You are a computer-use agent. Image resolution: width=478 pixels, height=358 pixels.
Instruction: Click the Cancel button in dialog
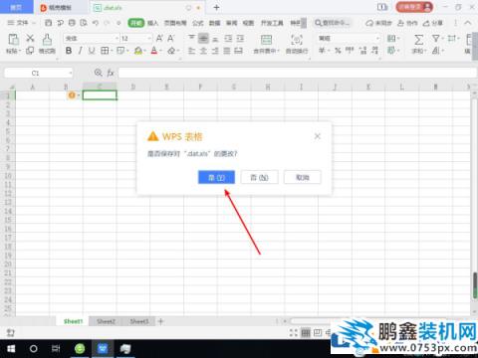[303, 177]
